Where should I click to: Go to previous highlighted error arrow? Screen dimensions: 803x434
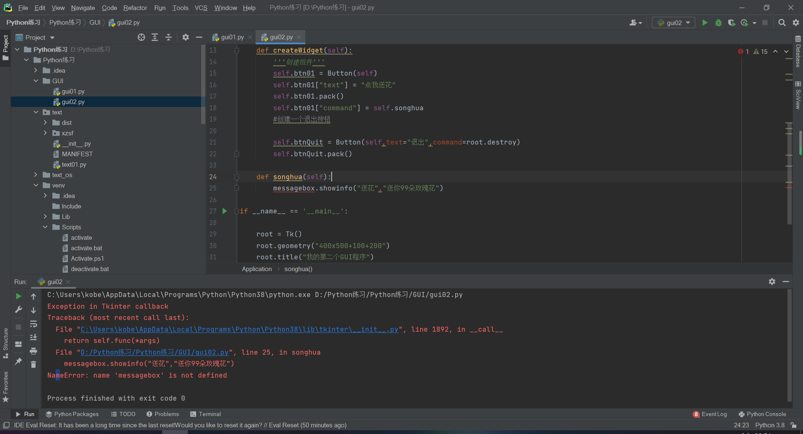pos(775,51)
